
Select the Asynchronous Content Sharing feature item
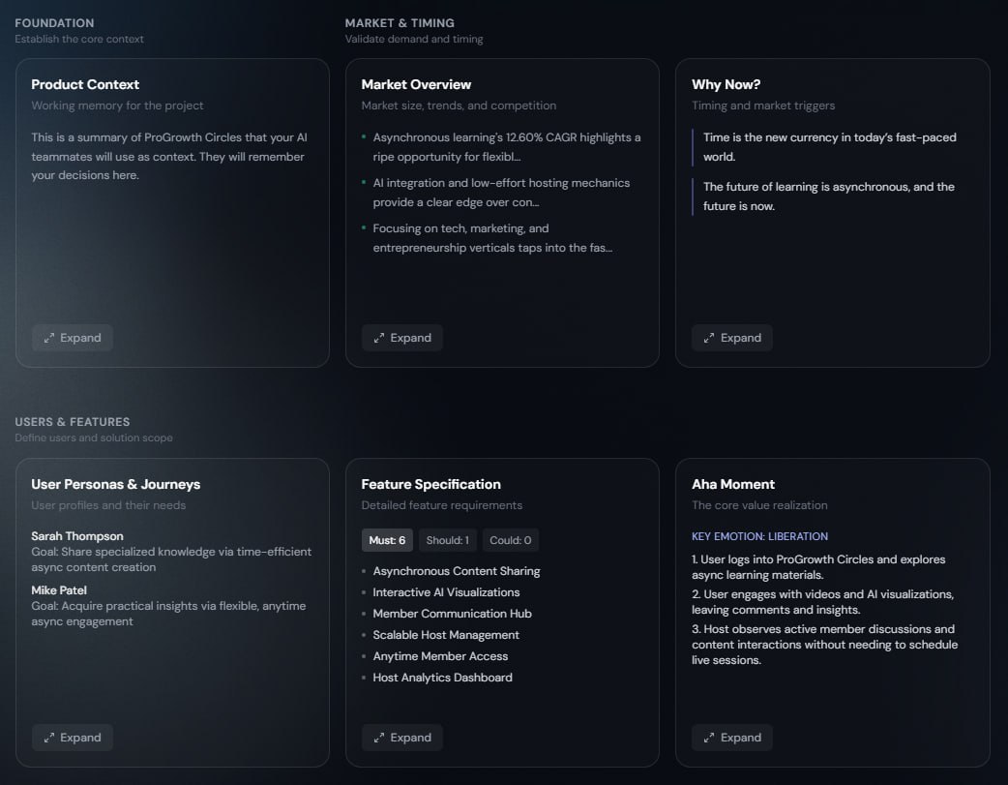point(456,570)
